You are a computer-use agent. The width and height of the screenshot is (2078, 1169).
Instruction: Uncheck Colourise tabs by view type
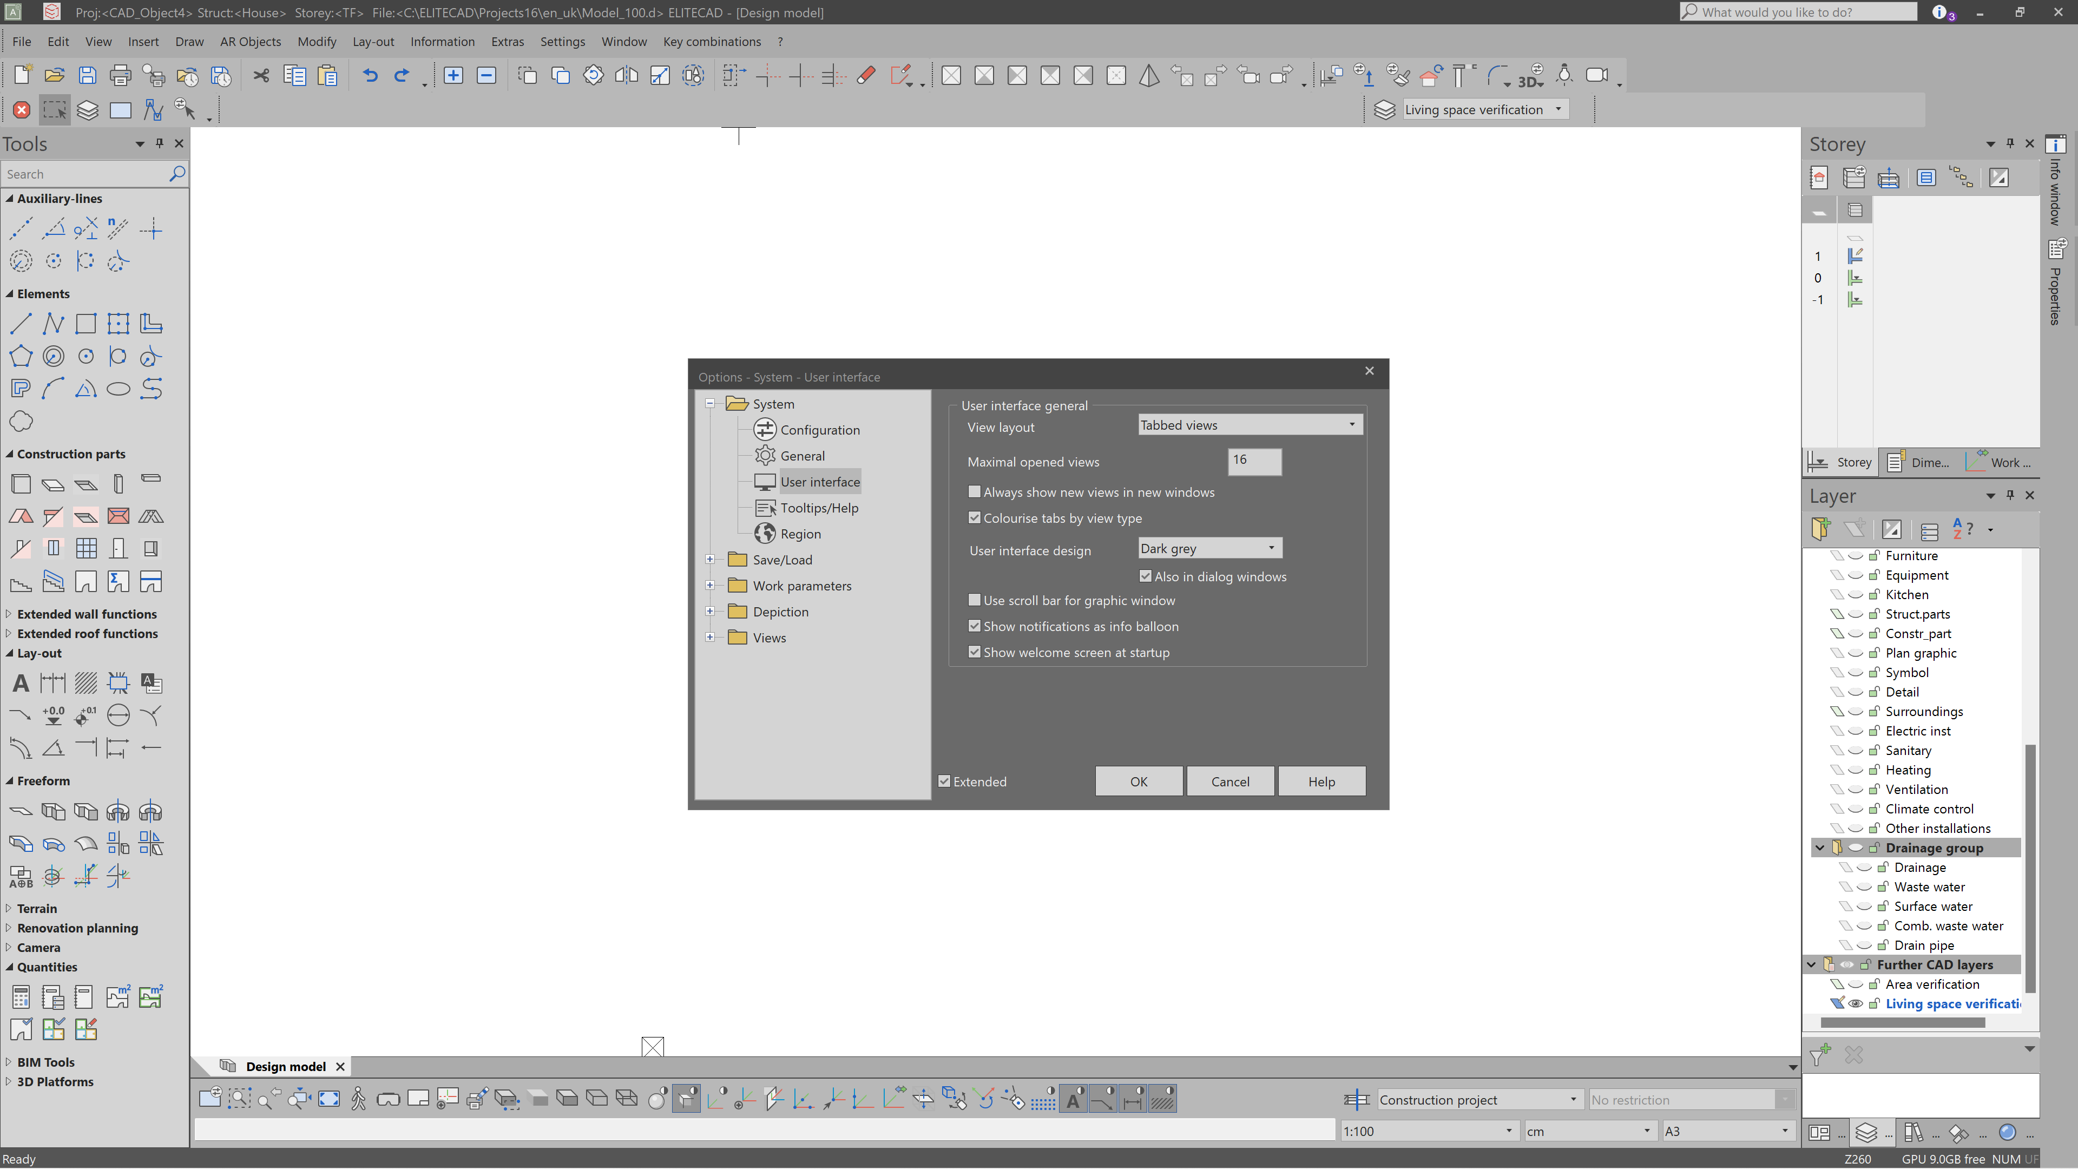click(x=975, y=517)
